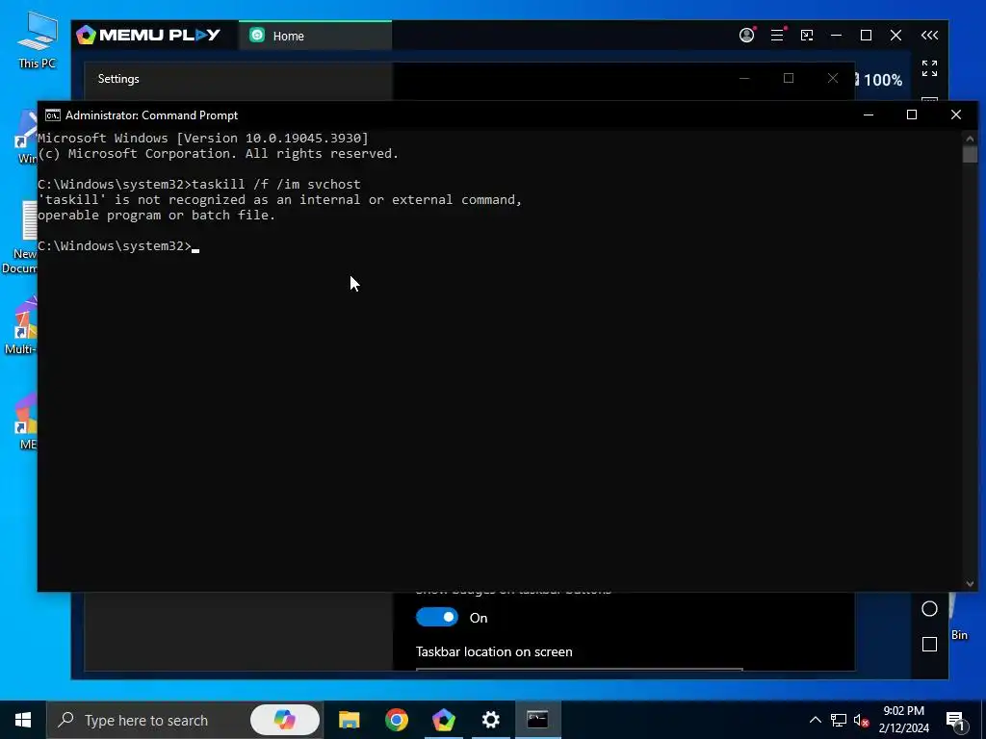The image size is (986, 739).
Task: Close the Settings window behind
Action: (833, 79)
